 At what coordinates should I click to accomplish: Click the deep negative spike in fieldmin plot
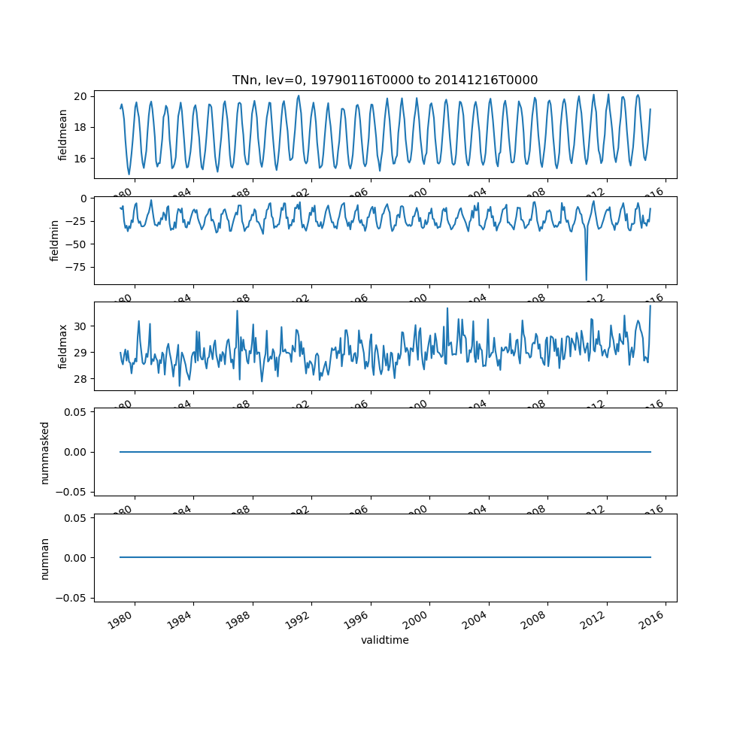click(x=587, y=279)
